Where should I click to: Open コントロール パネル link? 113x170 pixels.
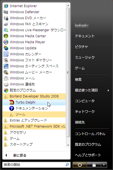pyautogui.click(x=90, y=134)
